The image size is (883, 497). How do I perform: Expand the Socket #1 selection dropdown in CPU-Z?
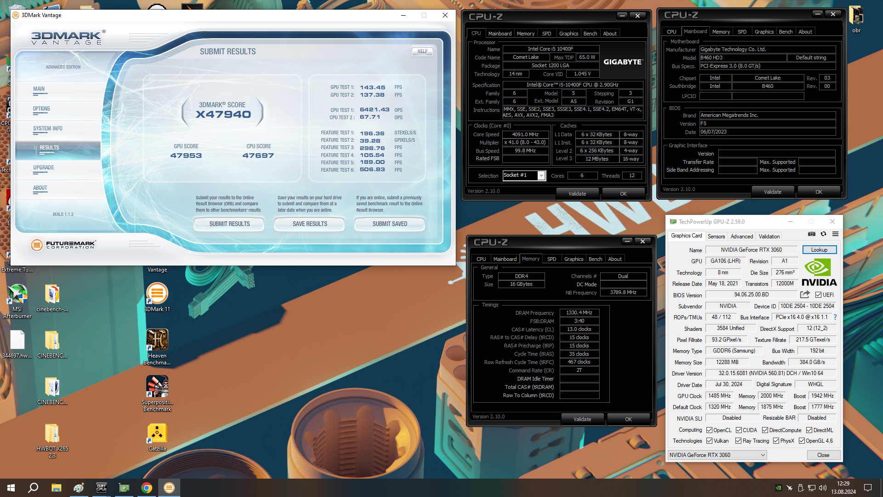[x=541, y=175]
